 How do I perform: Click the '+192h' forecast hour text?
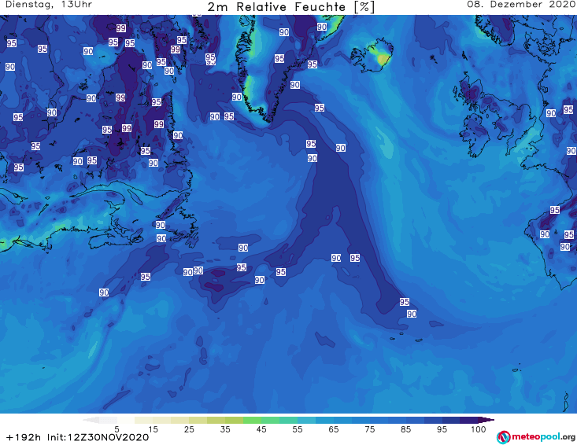pos(24,437)
